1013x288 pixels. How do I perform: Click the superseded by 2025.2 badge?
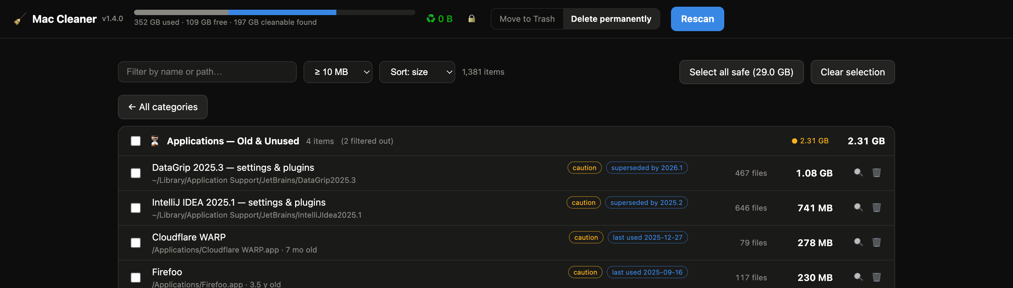coord(646,202)
